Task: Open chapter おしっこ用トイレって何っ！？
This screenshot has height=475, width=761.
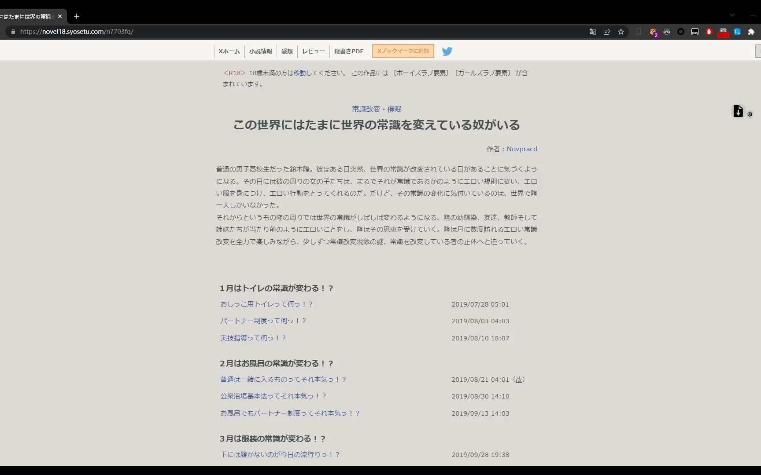Action: click(266, 304)
